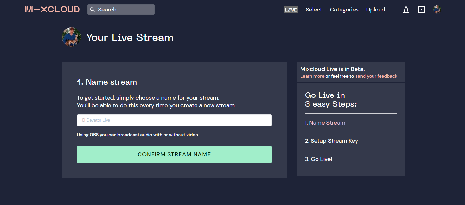Open the Categories menu
The height and width of the screenshot is (205, 465).
pos(344,10)
